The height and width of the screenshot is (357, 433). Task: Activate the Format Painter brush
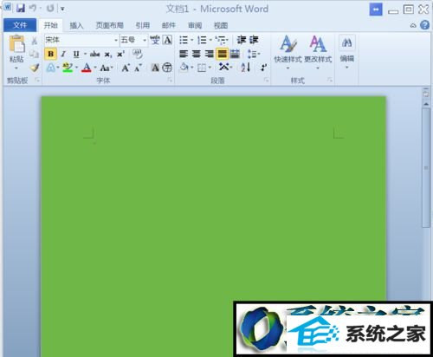pos(35,68)
